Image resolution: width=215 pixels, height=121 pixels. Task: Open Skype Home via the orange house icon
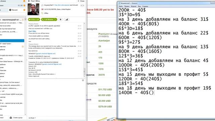point(24,1)
